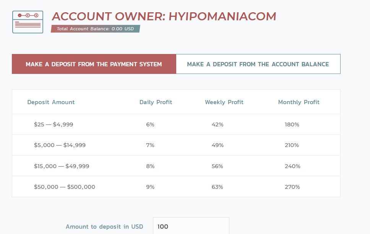Image resolution: width=370 pixels, height=234 pixels.
Task: Switch to Make a Deposit from the Account Balance tab
Action: coord(258,64)
